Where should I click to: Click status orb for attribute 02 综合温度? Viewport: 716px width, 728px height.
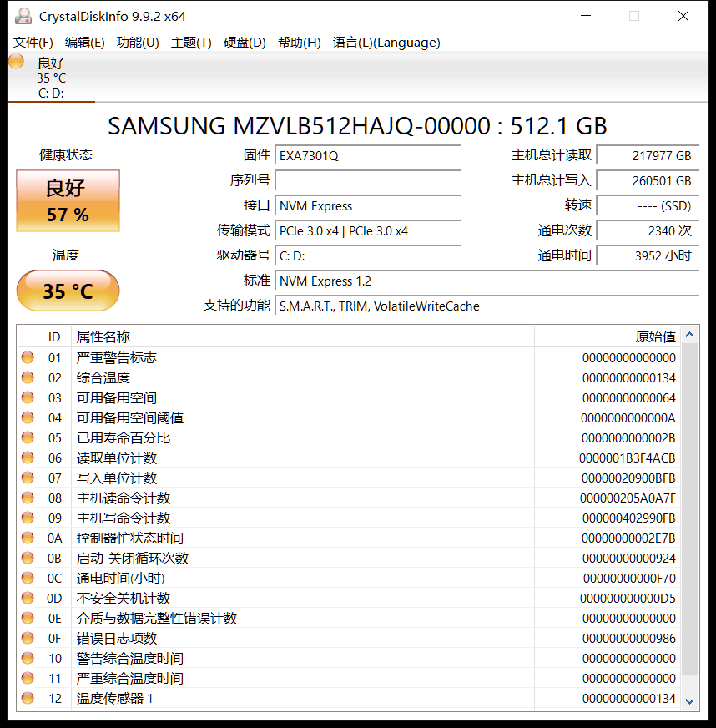28,377
